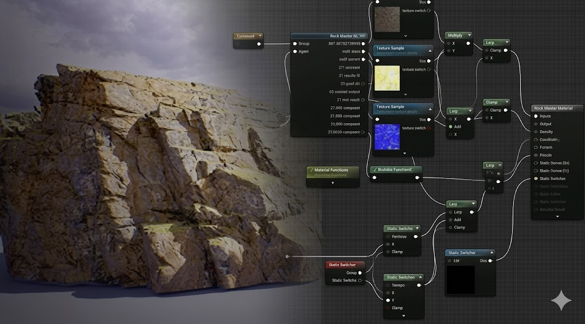This screenshot has height=324, width=585.
Task: Click the red texture switch pin on blue texture node
Action: coord(429,128)
